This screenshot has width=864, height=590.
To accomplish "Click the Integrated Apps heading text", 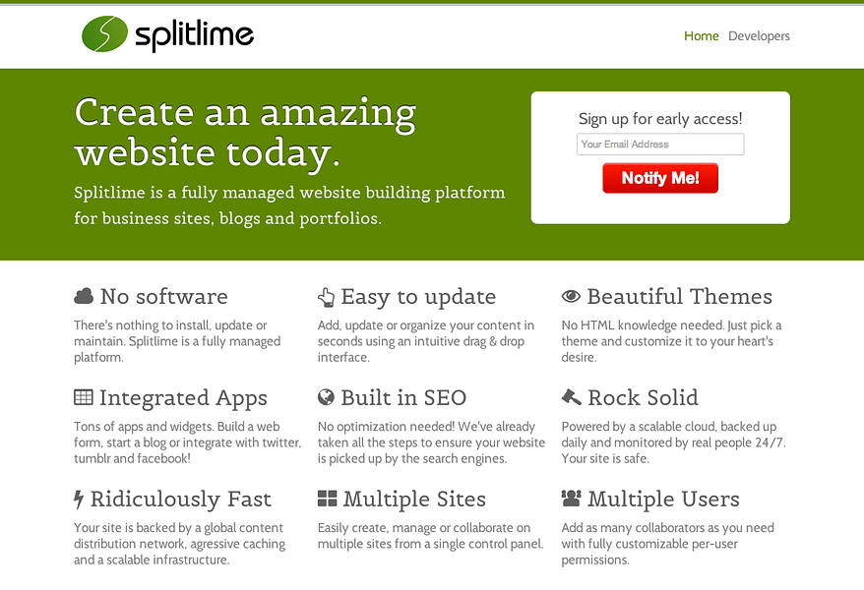I will click(183, 397).
